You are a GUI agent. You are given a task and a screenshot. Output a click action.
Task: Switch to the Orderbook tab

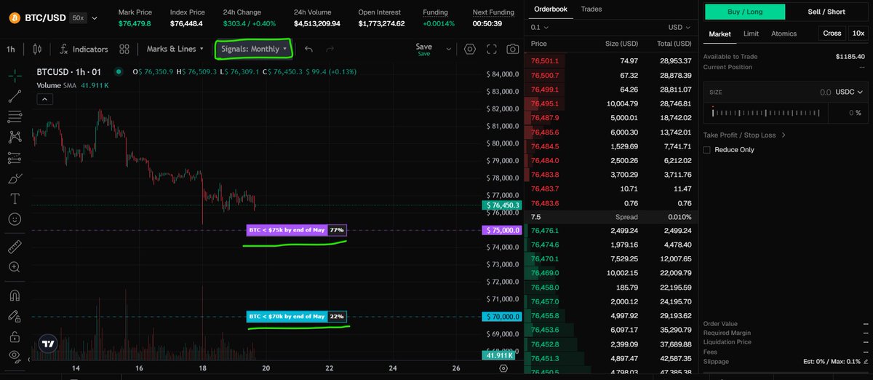(x=549, y=8)
